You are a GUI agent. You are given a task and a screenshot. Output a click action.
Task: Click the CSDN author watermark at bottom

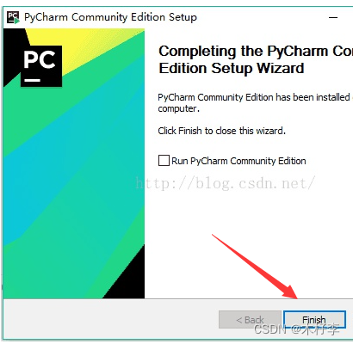297,329
